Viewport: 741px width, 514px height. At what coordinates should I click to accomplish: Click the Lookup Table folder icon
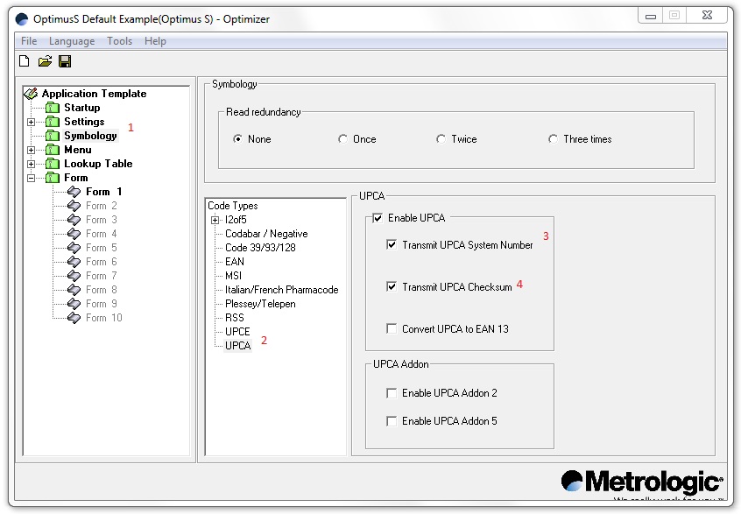point(52,164)
